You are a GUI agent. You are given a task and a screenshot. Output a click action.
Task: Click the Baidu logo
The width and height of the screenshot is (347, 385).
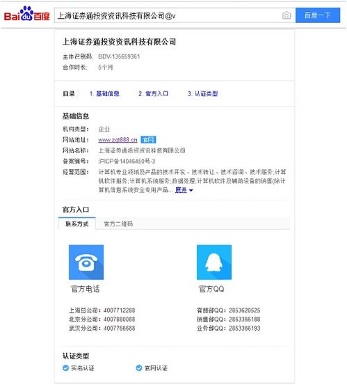(x=26, y=14)
